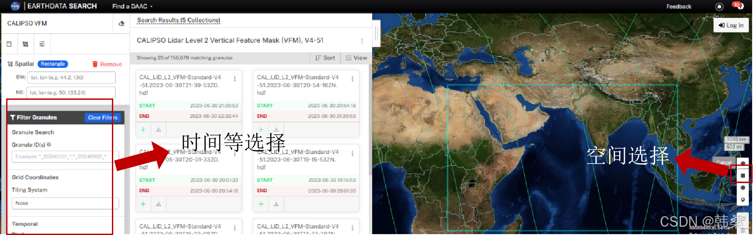Open the advanced search sliders icon
753x235 pixels.
42,44
